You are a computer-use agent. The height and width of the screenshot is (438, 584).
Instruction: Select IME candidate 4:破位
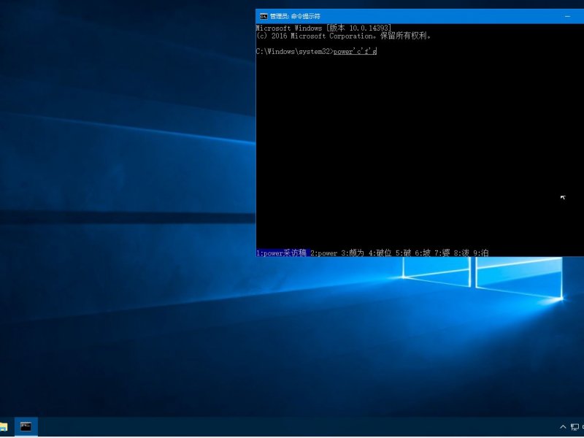(x=380, y=253)
